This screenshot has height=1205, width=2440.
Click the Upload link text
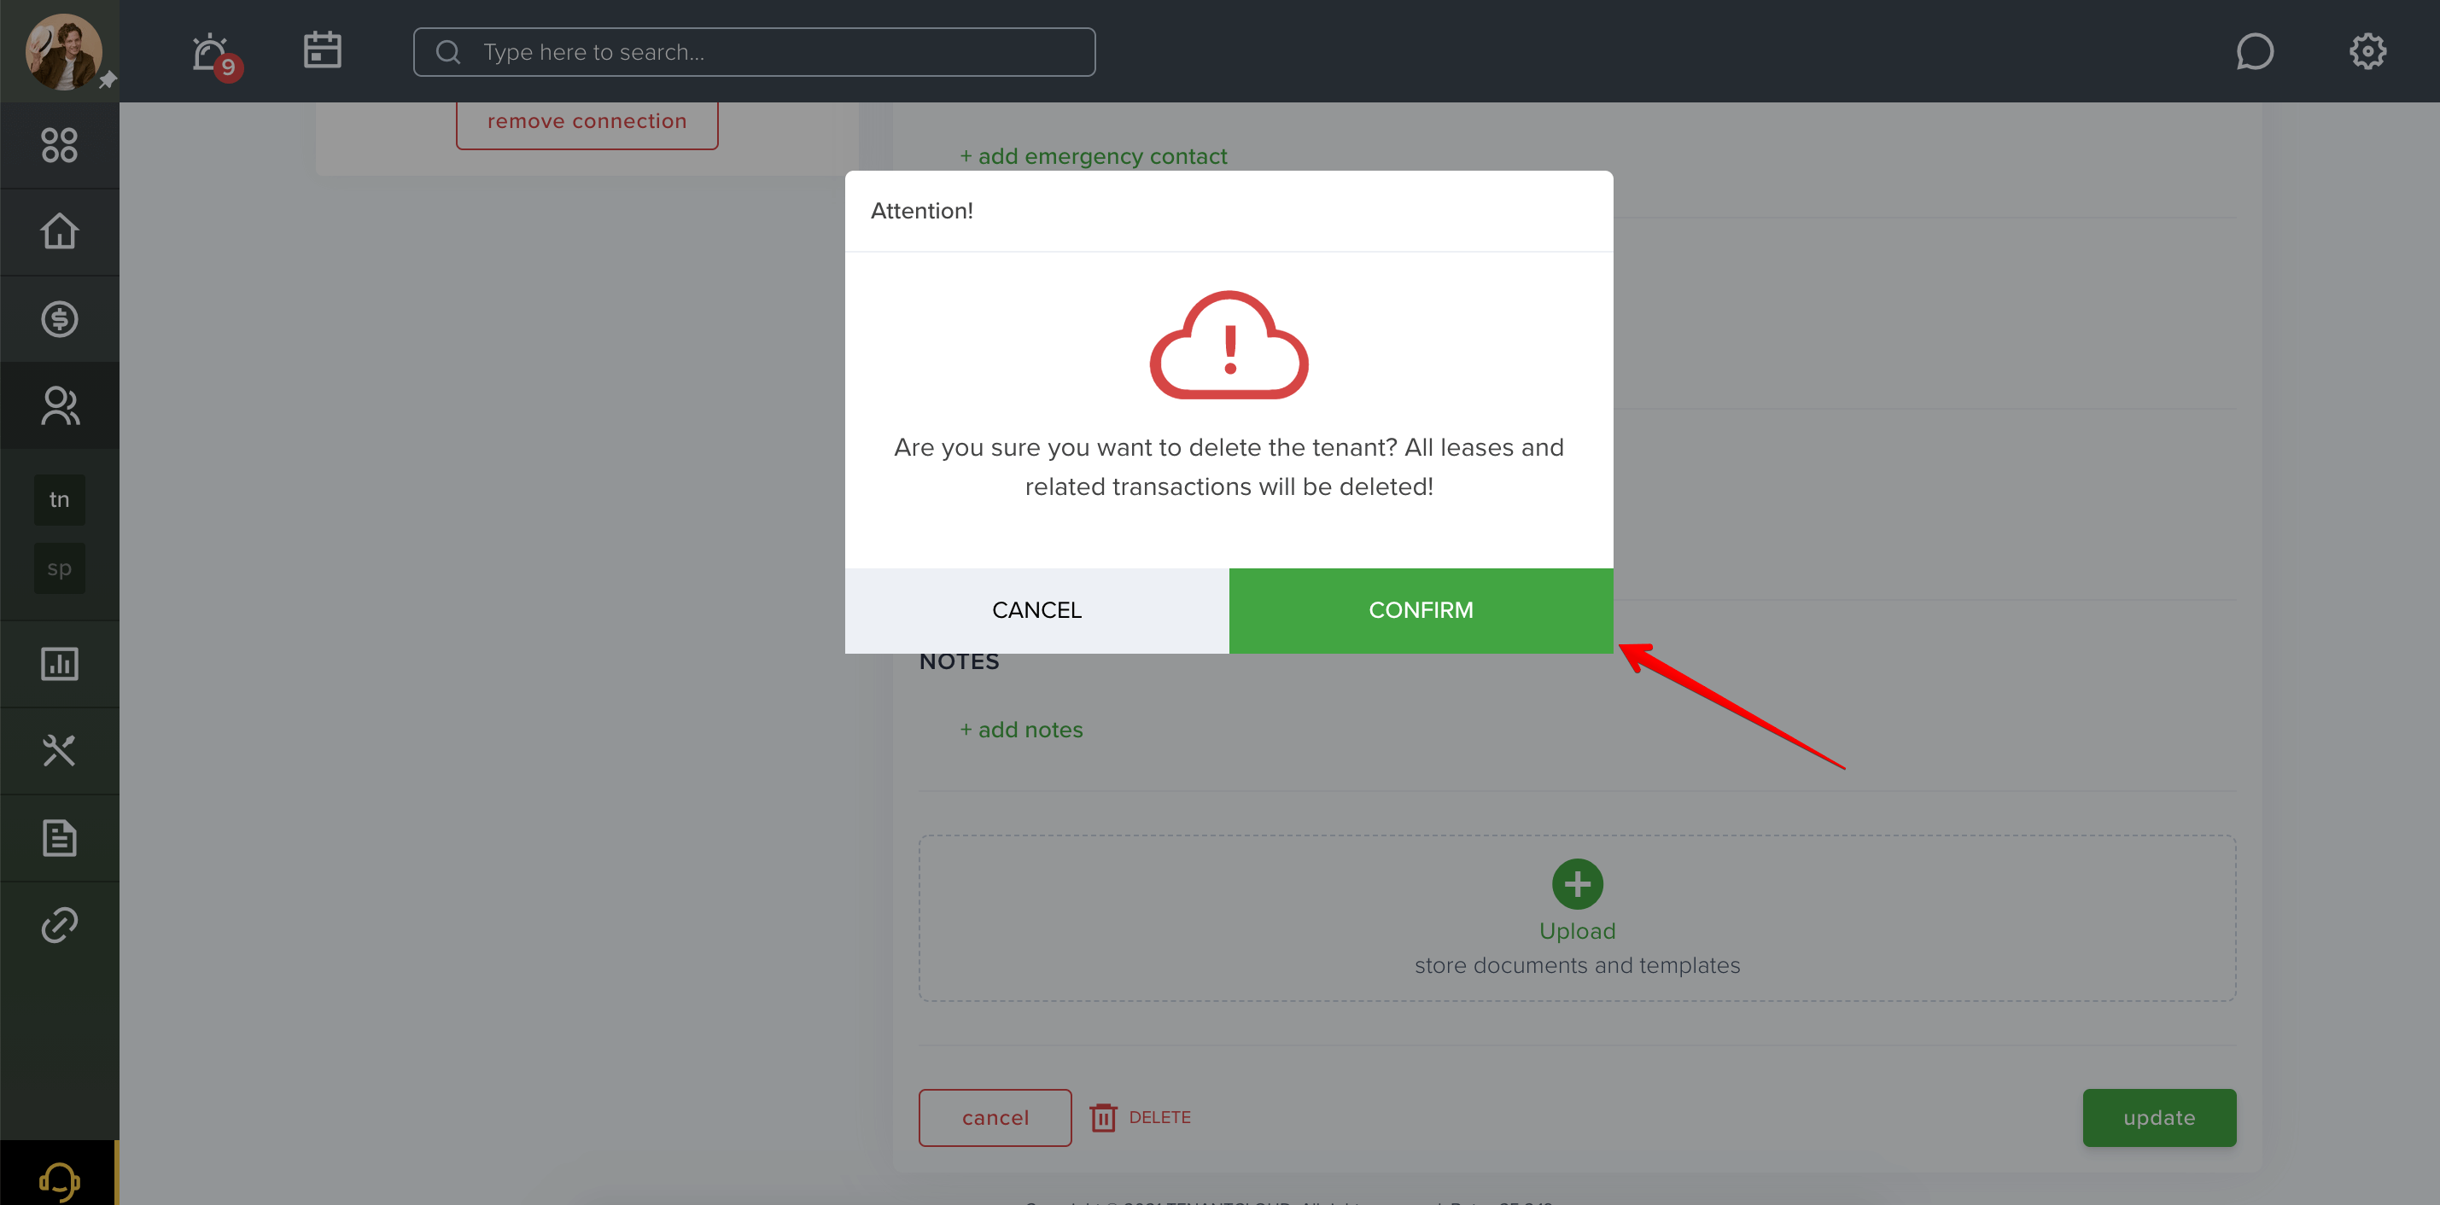[x=1577, y=931]
